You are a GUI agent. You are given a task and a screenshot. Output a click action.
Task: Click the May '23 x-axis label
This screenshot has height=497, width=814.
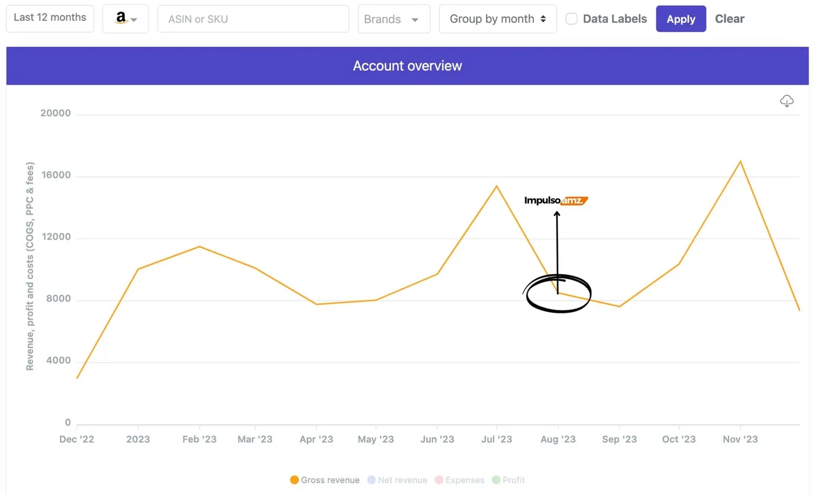[x=376, y=439]
